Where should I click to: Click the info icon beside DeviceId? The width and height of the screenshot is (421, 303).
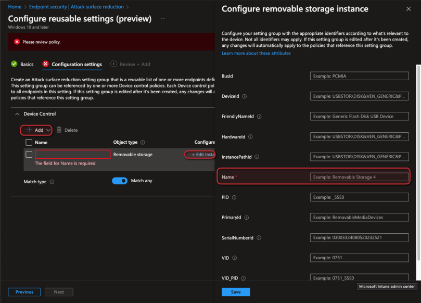coord(245,96)
